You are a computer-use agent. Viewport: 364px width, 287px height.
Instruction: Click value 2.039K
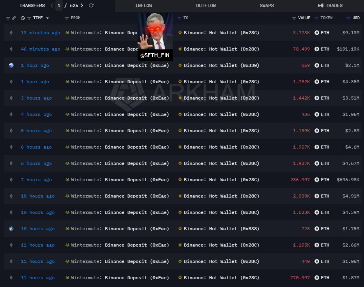(301, 196)
